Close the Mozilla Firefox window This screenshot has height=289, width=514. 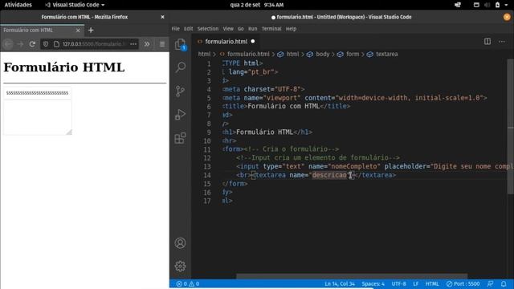(162, 17)
